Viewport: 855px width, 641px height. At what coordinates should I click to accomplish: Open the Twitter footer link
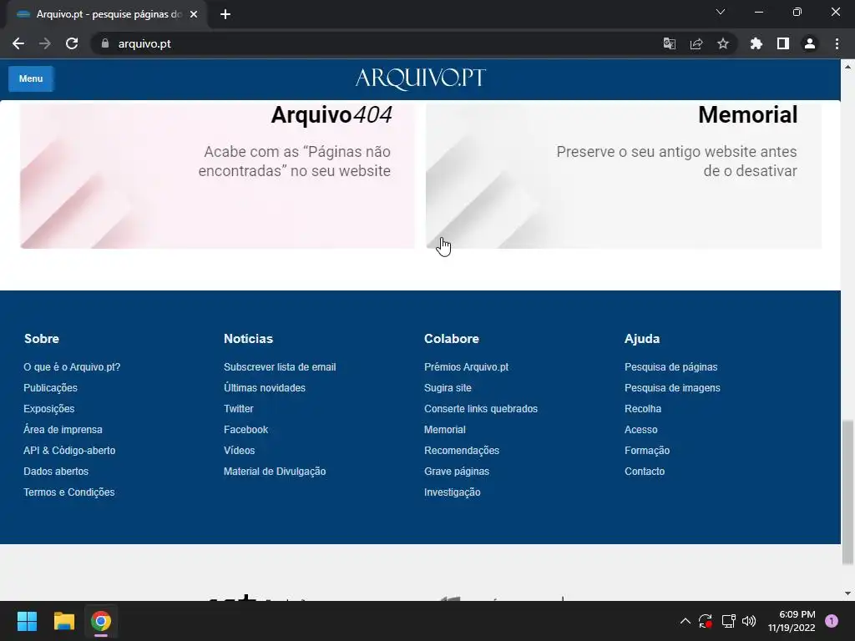pos(238,408)
